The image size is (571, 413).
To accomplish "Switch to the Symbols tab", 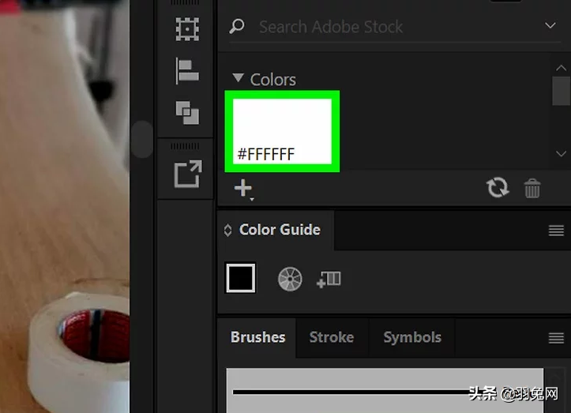I will pos(412,337).
